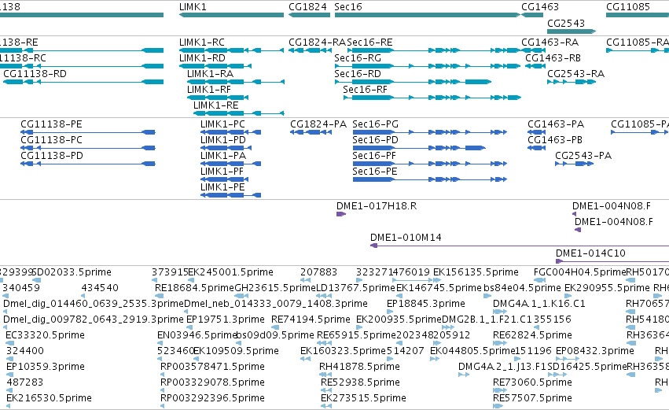This screenshot has height=410, width=669.
Task: Click EST RP003578471.5prime
Action: (x=212, y=368)
